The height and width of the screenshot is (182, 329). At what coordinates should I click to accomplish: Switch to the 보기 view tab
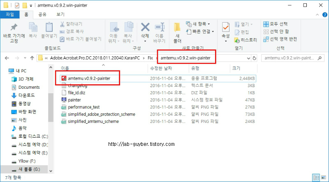coord(60,14)
